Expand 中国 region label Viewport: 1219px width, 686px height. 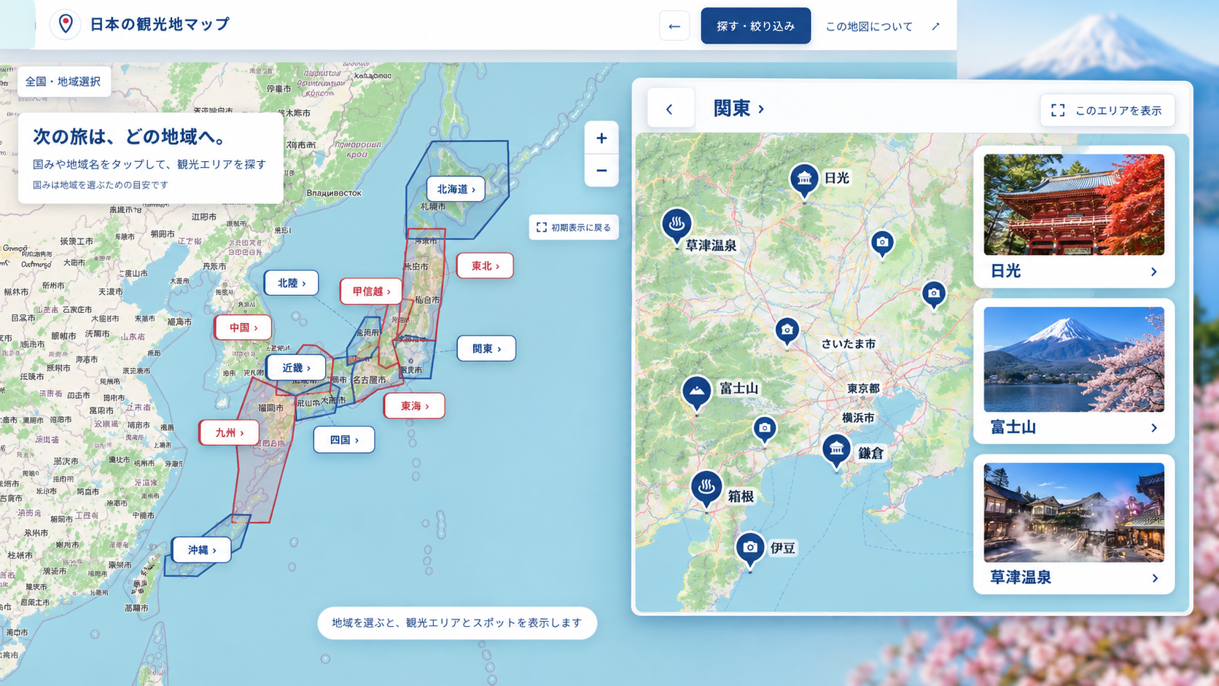click(243, 328)
